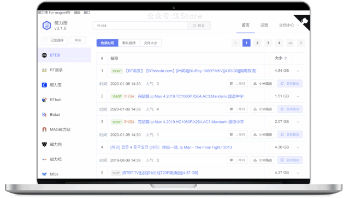Copy link for 2.07 GB result
349x198 pixels.
[290, 134]
